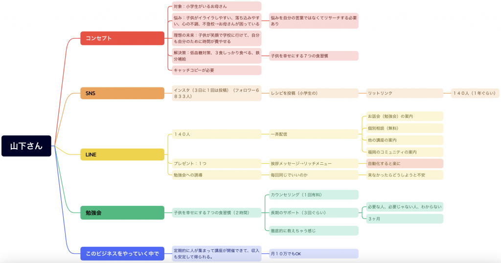The image size is (501, 263).
Task: Select the node 悩みを自分の言葉ではなくてリサーチする必要あり
Action: pos(314,21)
